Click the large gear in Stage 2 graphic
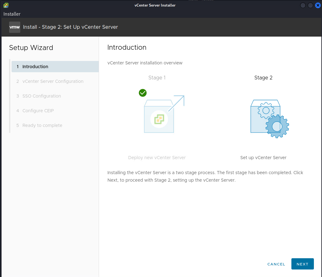This screenshot has height=277, width=322. click(277, 126)
